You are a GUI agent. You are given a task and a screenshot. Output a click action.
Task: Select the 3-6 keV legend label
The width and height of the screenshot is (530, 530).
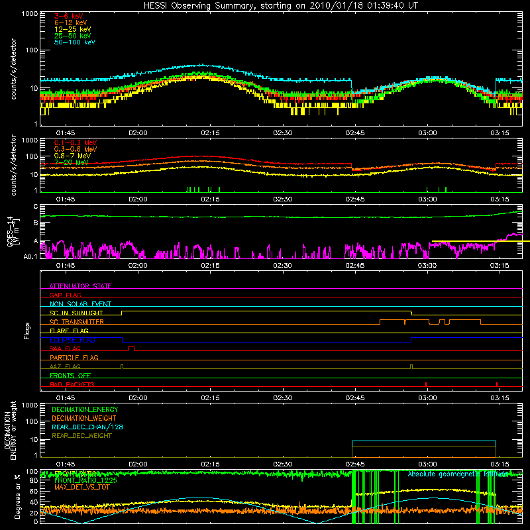point(69,16)
